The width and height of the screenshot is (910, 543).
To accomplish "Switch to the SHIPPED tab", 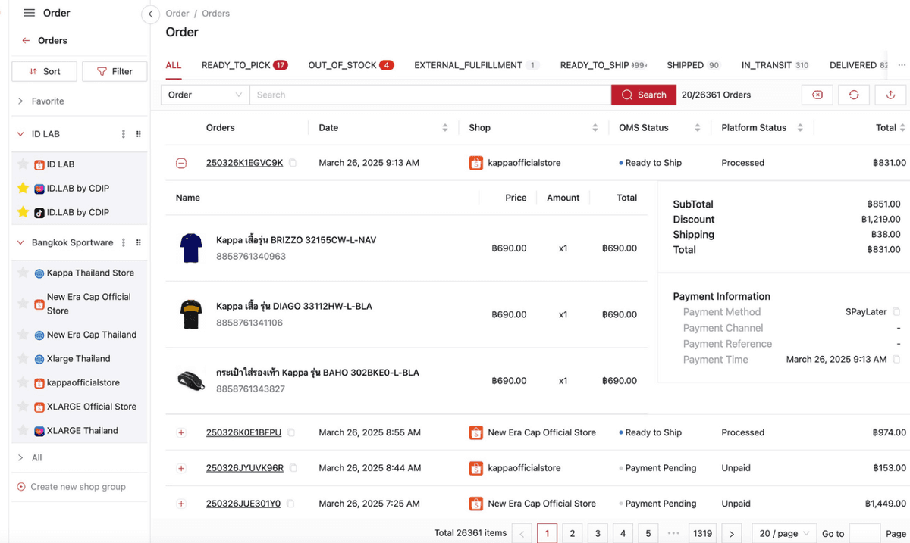I will point(685,65).
